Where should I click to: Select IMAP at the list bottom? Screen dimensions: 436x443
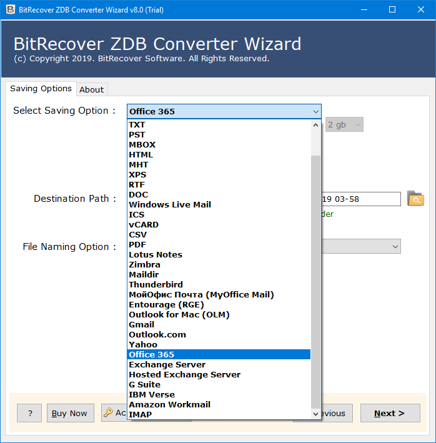tap(219, 414)
